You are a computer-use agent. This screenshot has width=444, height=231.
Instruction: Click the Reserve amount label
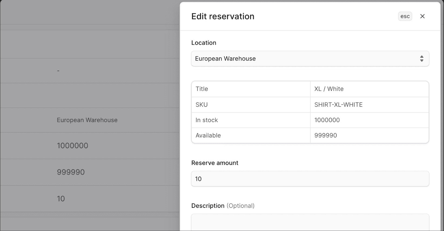[x=215, y=163]
